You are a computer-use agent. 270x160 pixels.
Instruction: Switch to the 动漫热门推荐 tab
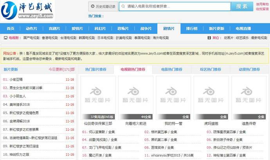point(249,69)
